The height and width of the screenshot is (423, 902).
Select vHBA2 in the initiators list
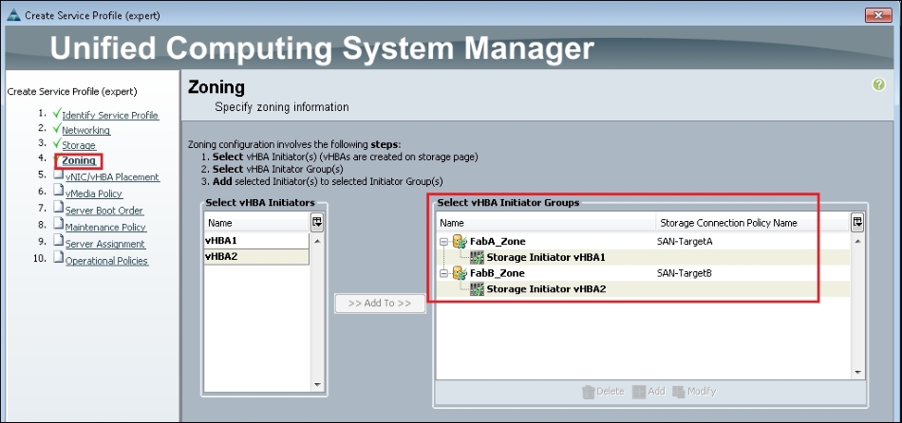(256, 257)
